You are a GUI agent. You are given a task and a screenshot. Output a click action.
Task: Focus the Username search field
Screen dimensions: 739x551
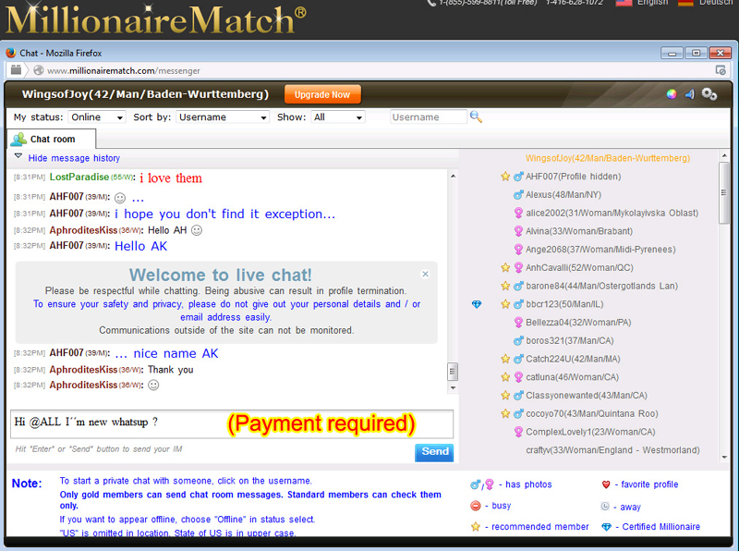click(429, 117)
